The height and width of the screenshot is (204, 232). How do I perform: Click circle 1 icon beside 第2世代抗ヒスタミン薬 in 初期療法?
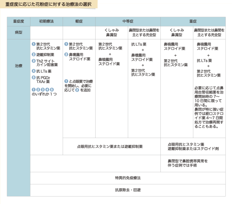[34, 44]
